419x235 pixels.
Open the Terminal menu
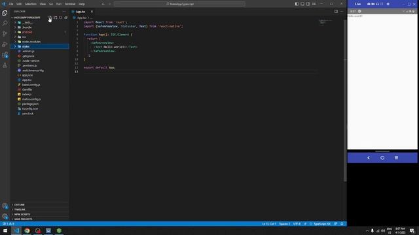pos(70,4)
